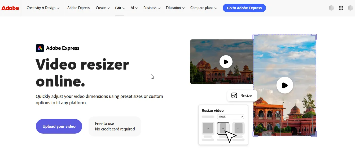
Task: Click the grey circle left of the apps grid
Action: [x=331, y=8]
